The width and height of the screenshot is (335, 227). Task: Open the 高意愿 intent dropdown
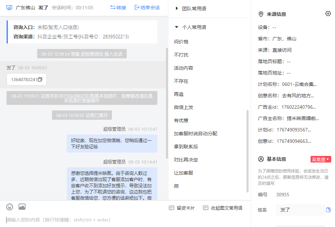321,159
